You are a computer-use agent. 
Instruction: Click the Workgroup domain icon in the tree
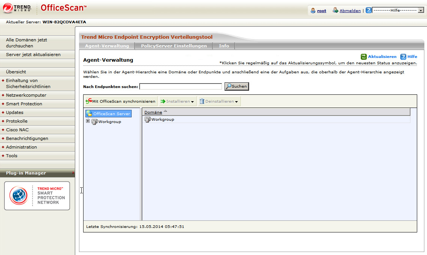pyautogui.click(x=94, y=121)
